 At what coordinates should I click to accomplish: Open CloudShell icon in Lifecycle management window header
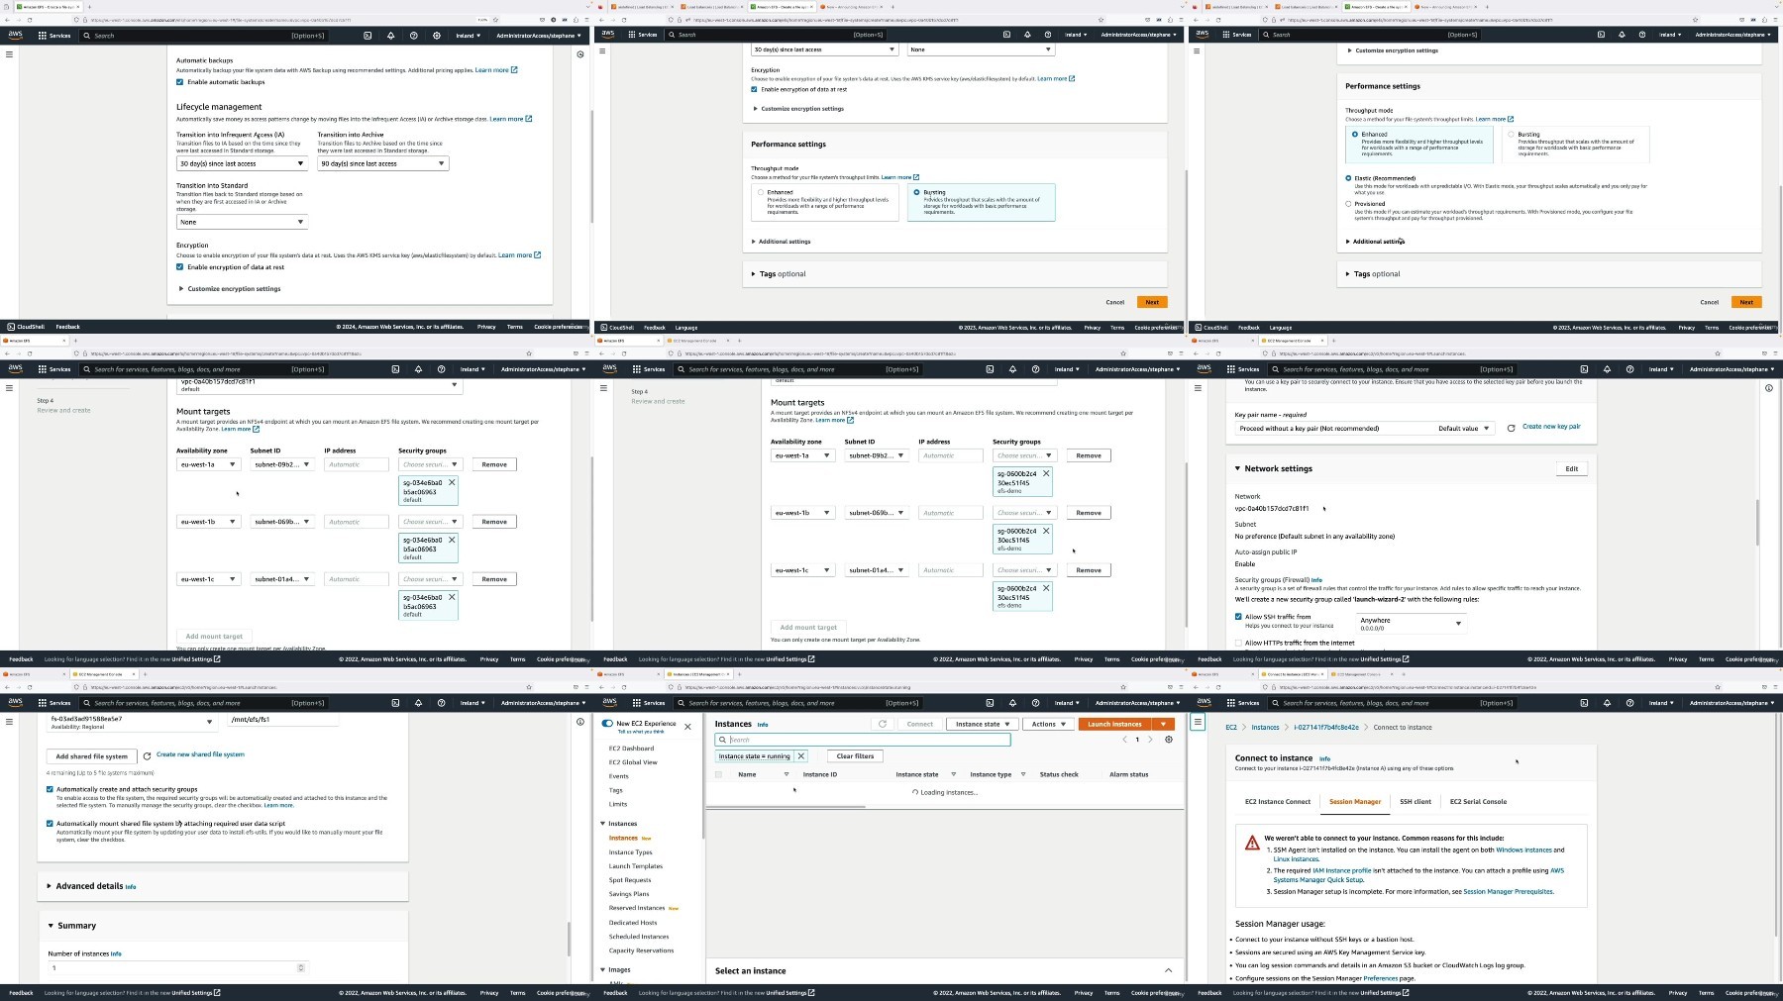tap(367, 36)
